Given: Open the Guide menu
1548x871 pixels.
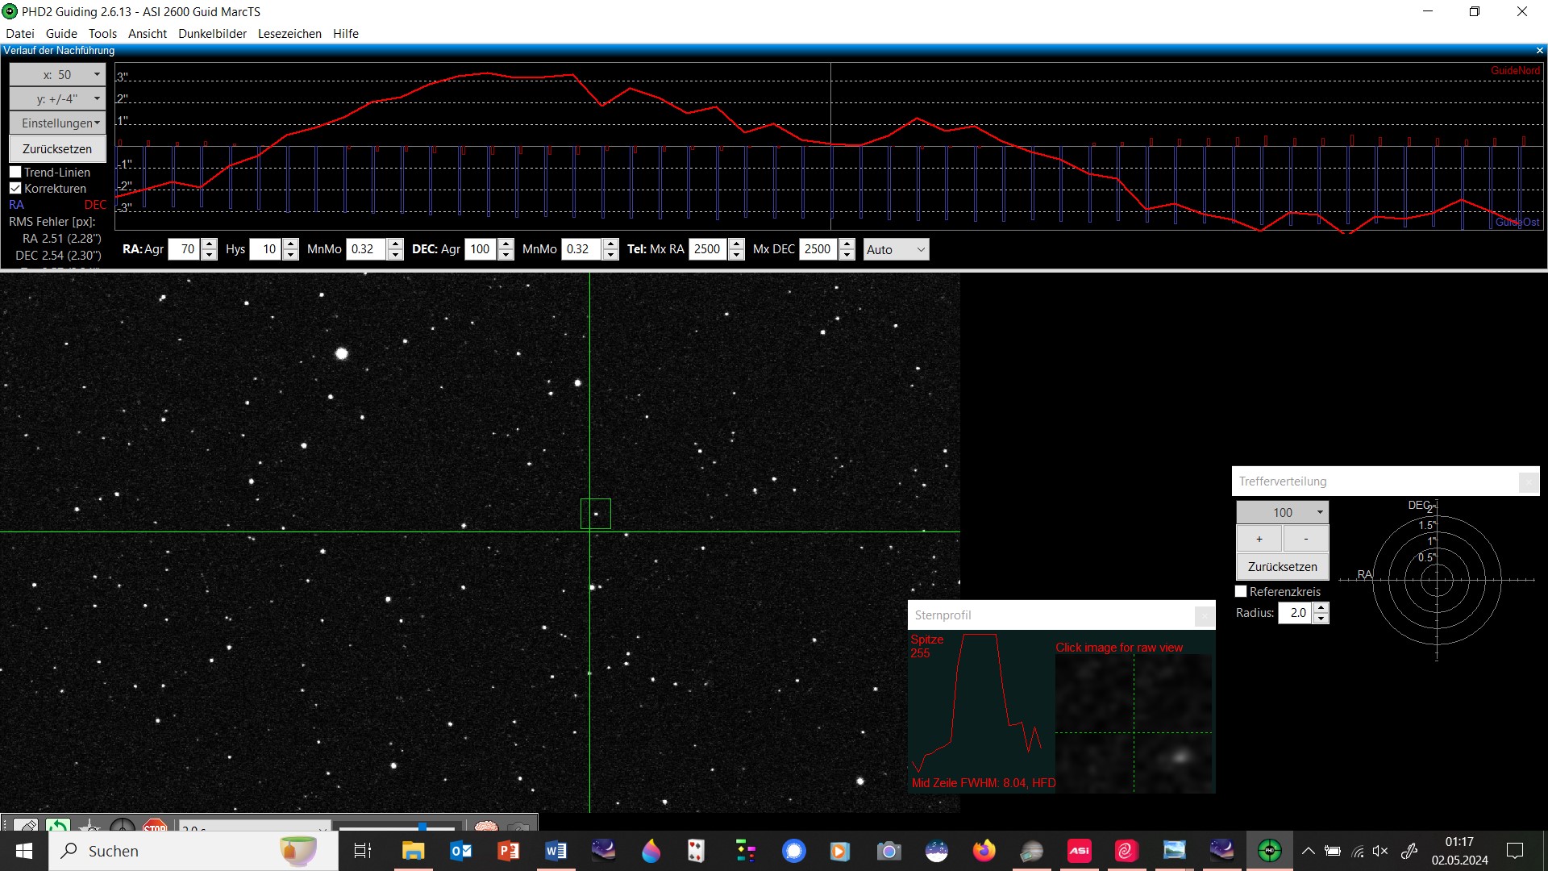Looking at the screenshot, I should tap(61, 34).
